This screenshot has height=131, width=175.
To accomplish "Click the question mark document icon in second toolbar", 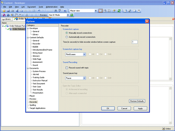I will (x=20, y=15).
